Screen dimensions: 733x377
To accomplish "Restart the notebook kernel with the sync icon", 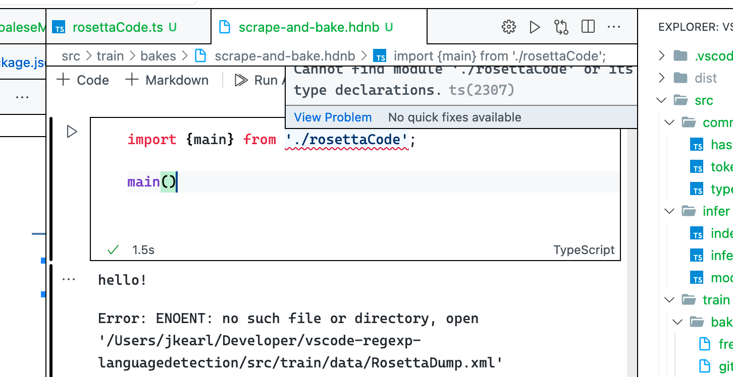I will (x=561, y=27).
